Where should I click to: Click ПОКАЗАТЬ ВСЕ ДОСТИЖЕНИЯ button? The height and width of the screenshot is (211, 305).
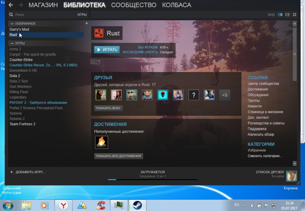click(119, 156)
